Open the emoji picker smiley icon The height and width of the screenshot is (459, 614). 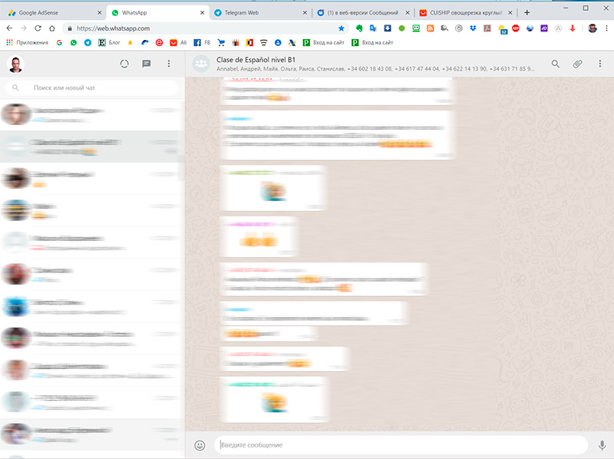[x=200, y=444]
